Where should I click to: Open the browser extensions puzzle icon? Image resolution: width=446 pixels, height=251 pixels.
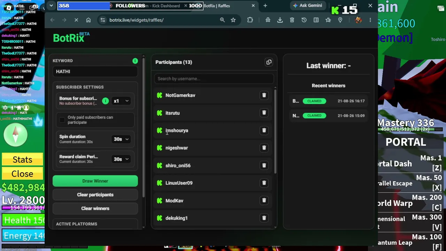point(250,20)
